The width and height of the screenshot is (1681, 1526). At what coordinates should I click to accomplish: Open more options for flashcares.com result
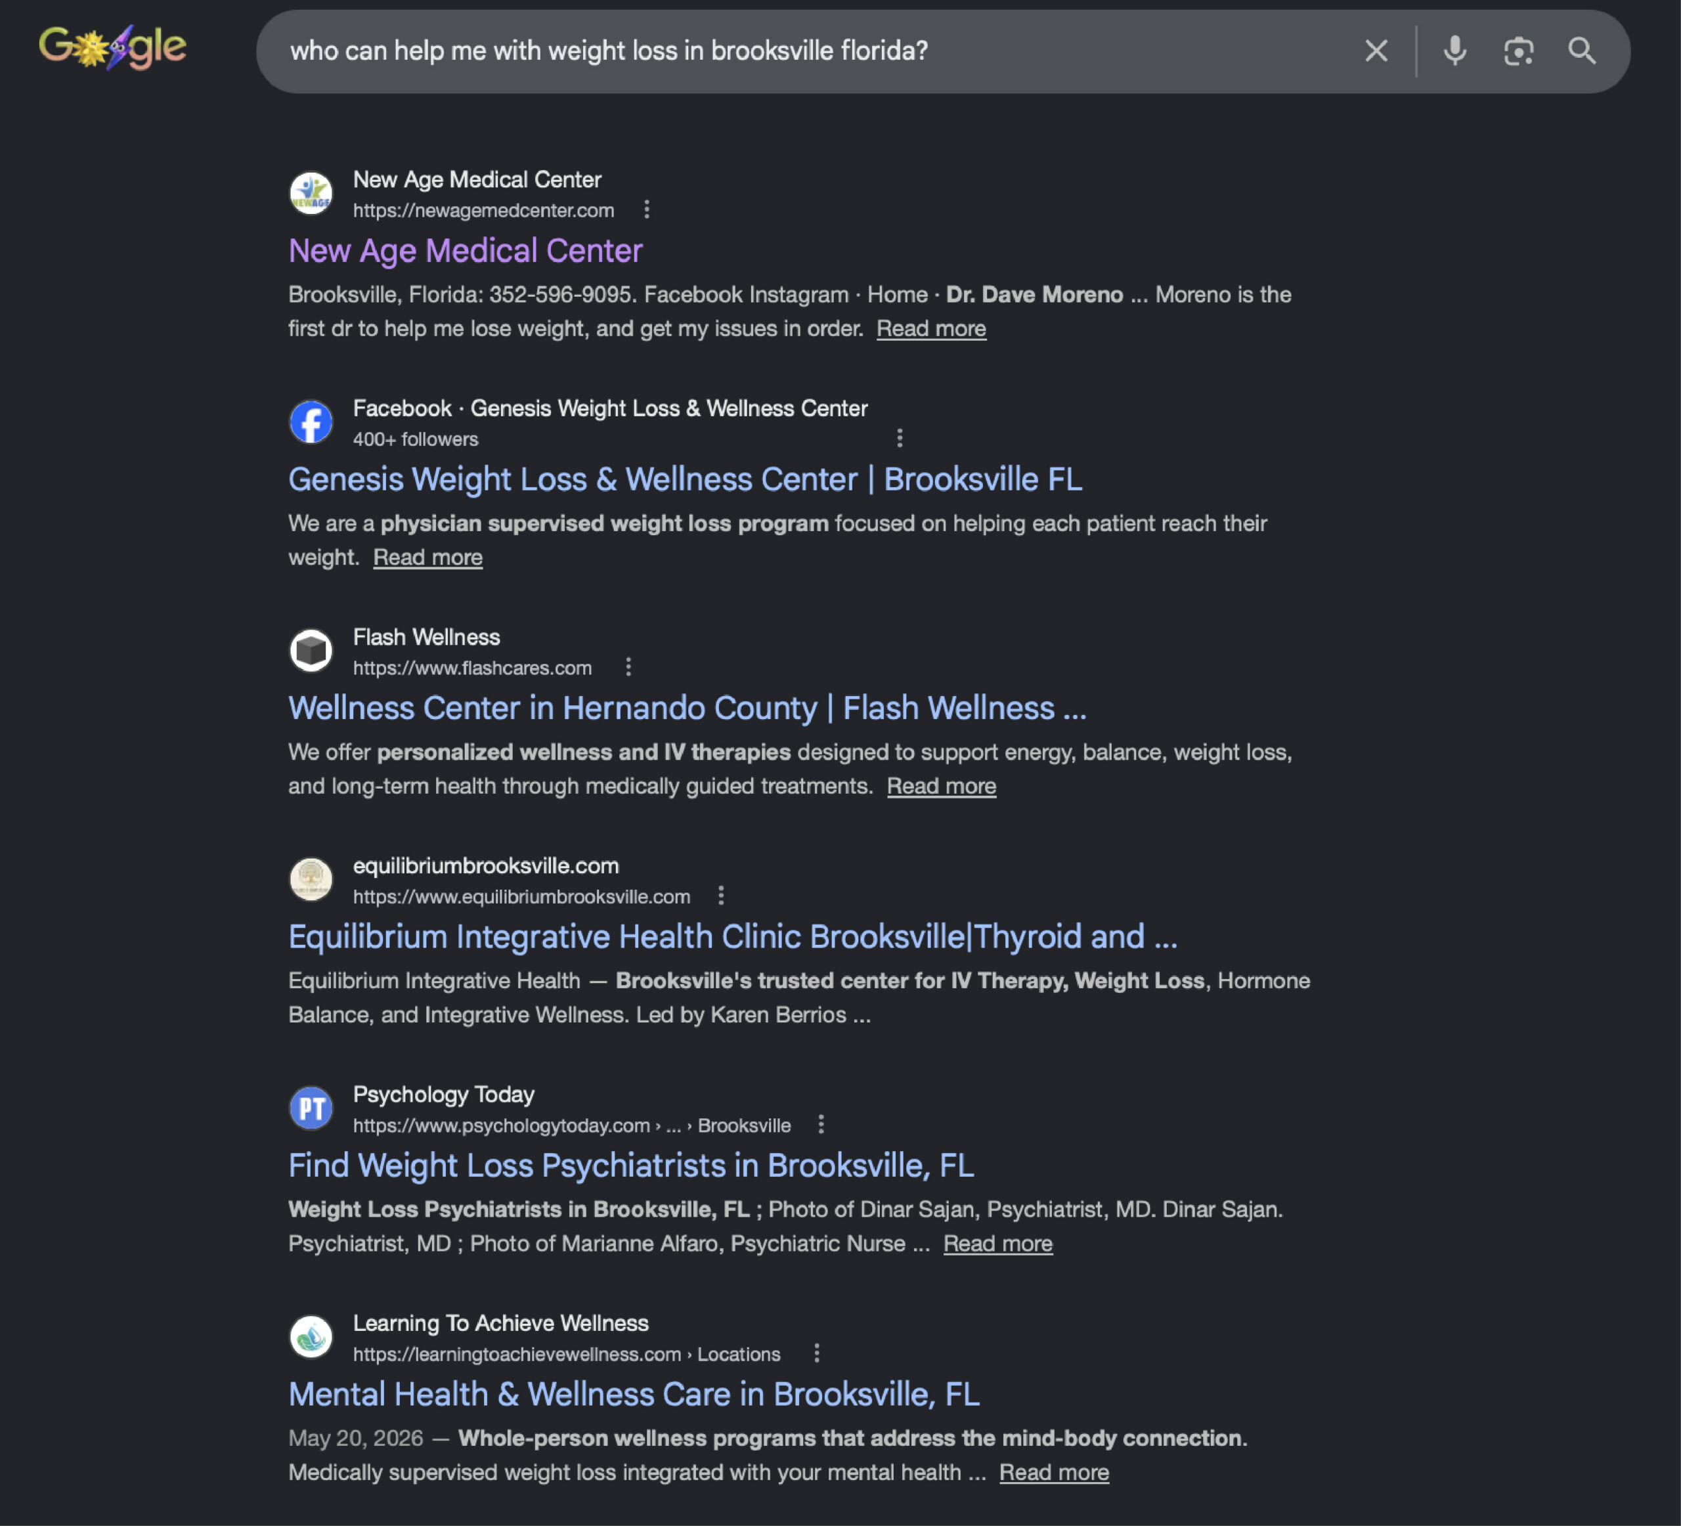click(x=628, y=667)
